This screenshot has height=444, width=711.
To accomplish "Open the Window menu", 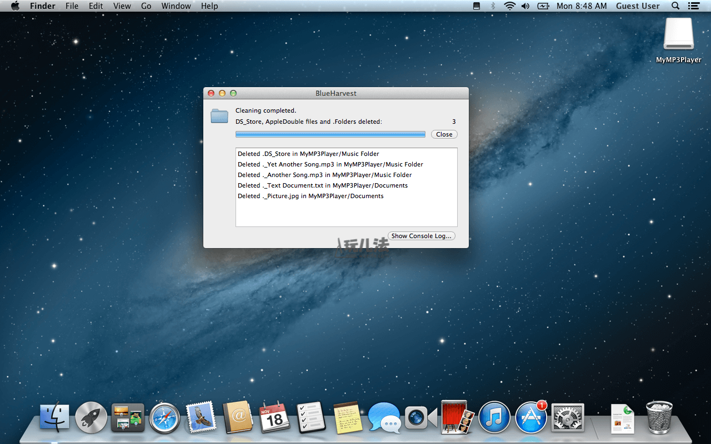I will click(x=177, y=6).
